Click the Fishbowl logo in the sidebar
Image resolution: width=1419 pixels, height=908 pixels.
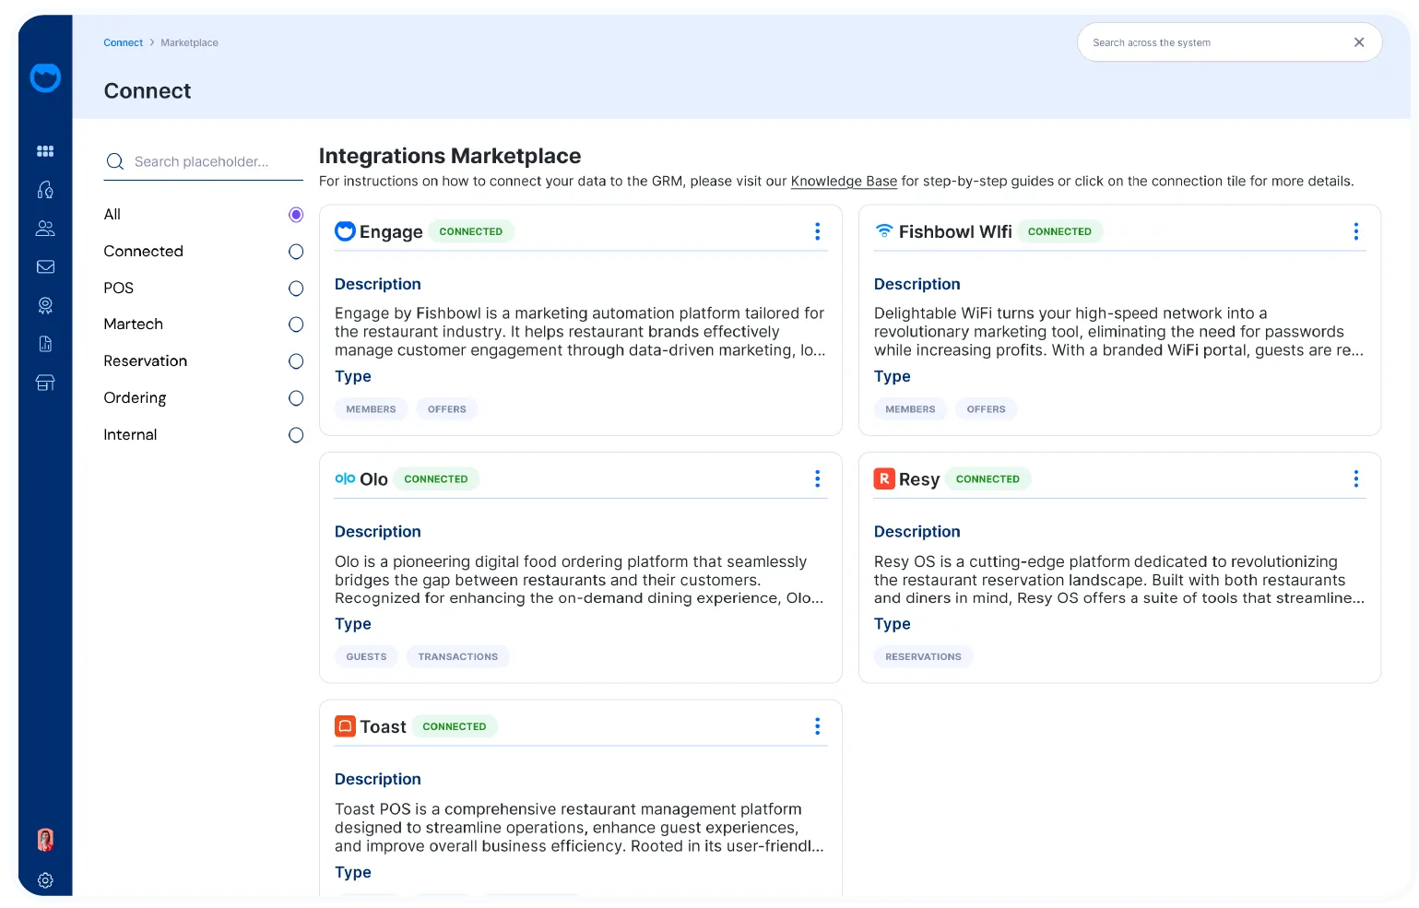(x=45, y=77)
